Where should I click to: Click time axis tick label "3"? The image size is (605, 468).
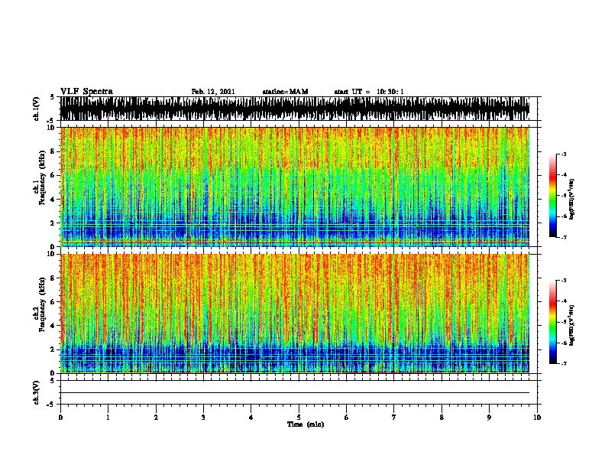(203, 417)
